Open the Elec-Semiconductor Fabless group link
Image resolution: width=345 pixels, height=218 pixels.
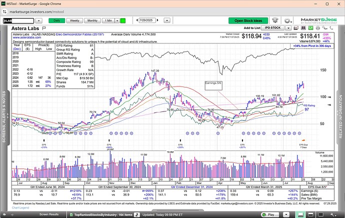click(80, 34)
